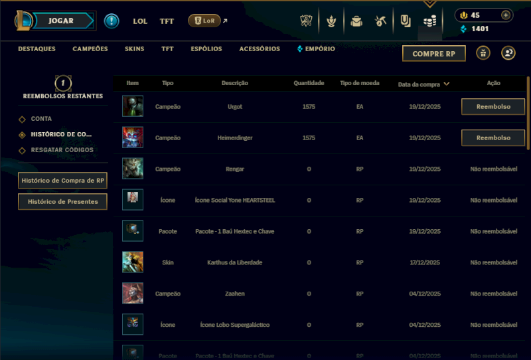Open the blue notification alert icon
The width and height of the screenshot is (531, 360).
pos(112,21)
